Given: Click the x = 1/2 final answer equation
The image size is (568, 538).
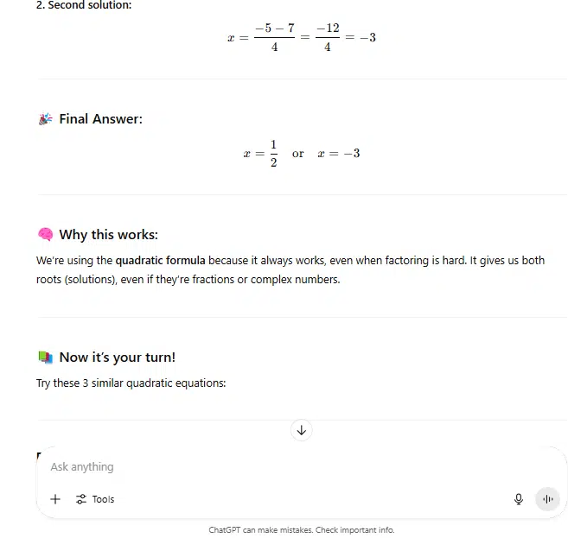Looking at the screenshot, I should coord(260,154).
